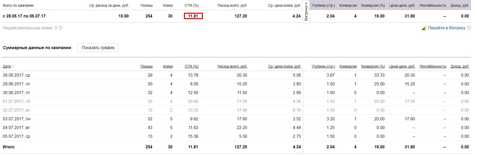
Task: Click CTR value 15.38 for 05.07.2017
Action: coord(193,136)
